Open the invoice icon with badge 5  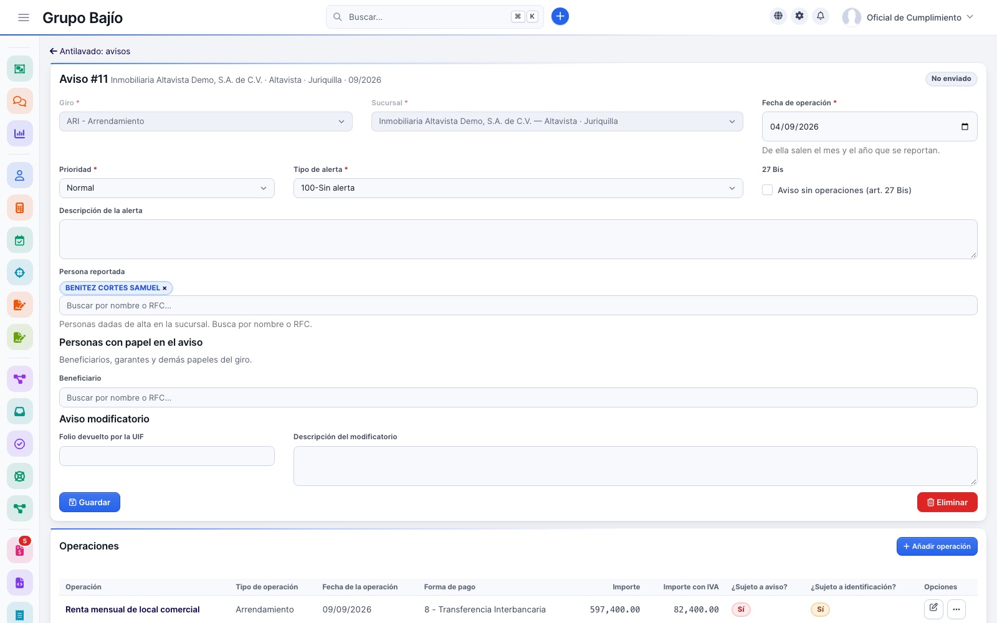click(x=20, y=551)
